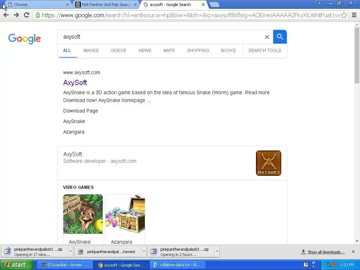The width and height of the screenshot is (360, 270).
Task: Open the Download Page sitelink
Action: click(81, 111)
